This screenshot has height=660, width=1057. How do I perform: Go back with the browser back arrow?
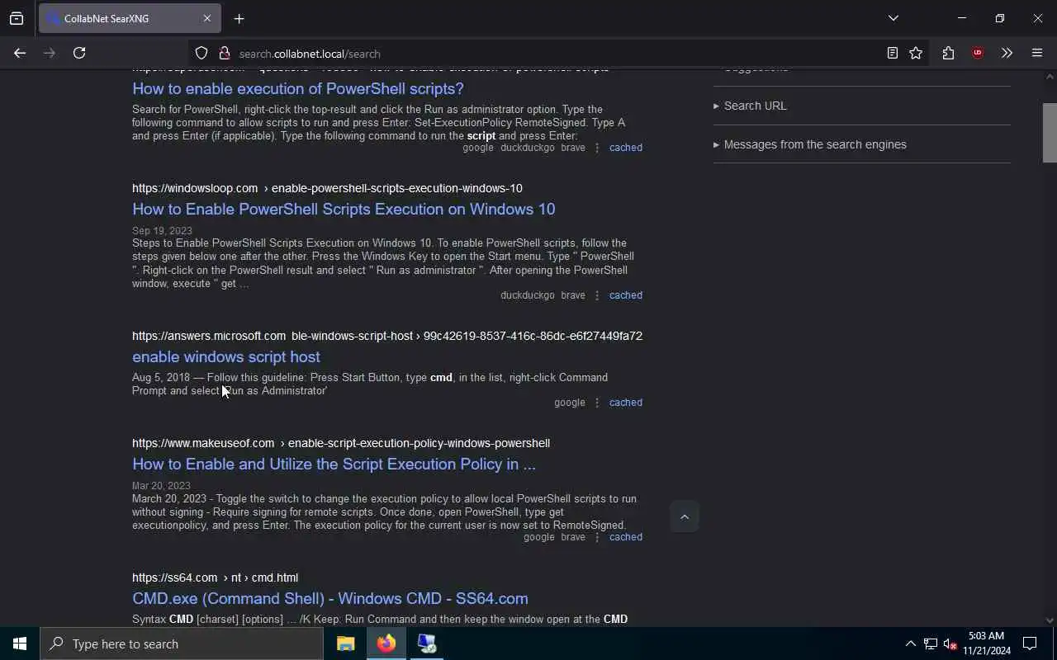pos(20,53)
